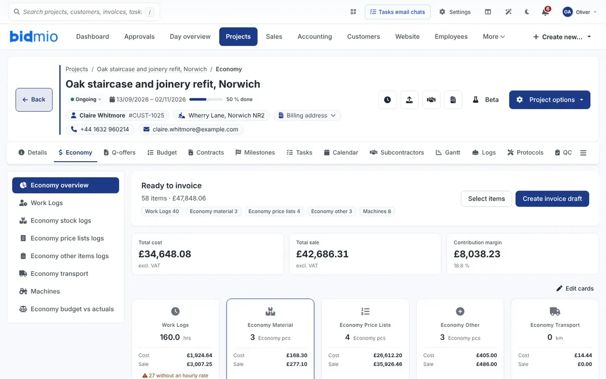Click the Oak staircase breadcrumb link
606x379 pixels.
pyautogui.click(x=152, y=69)
